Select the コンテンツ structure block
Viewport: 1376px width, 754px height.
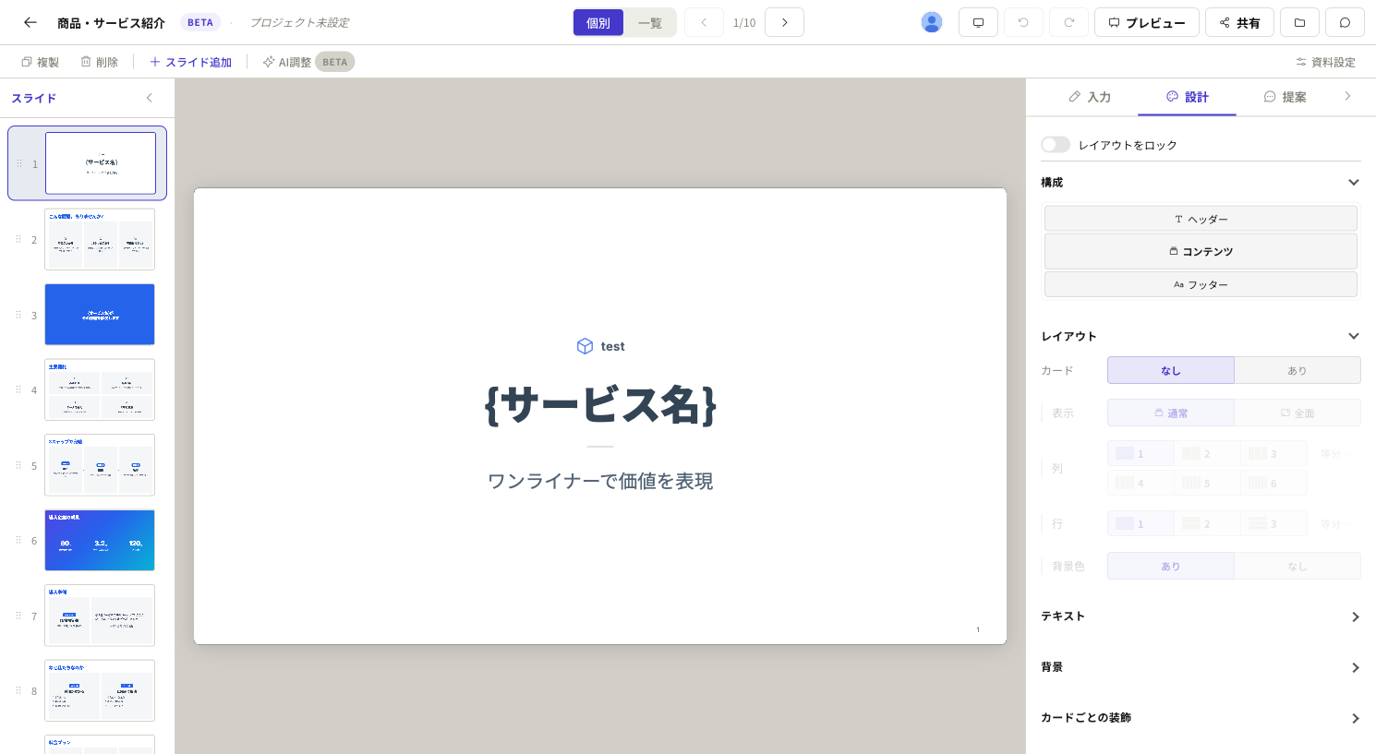(1201, 251)
